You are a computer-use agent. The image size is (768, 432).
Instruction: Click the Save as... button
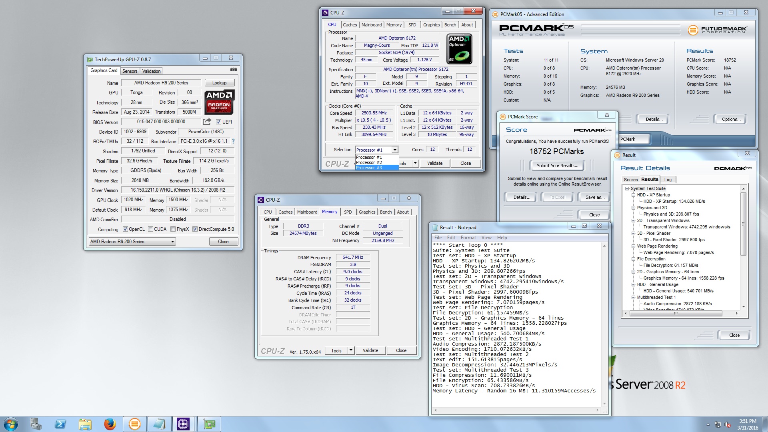(x=595, y=197)
